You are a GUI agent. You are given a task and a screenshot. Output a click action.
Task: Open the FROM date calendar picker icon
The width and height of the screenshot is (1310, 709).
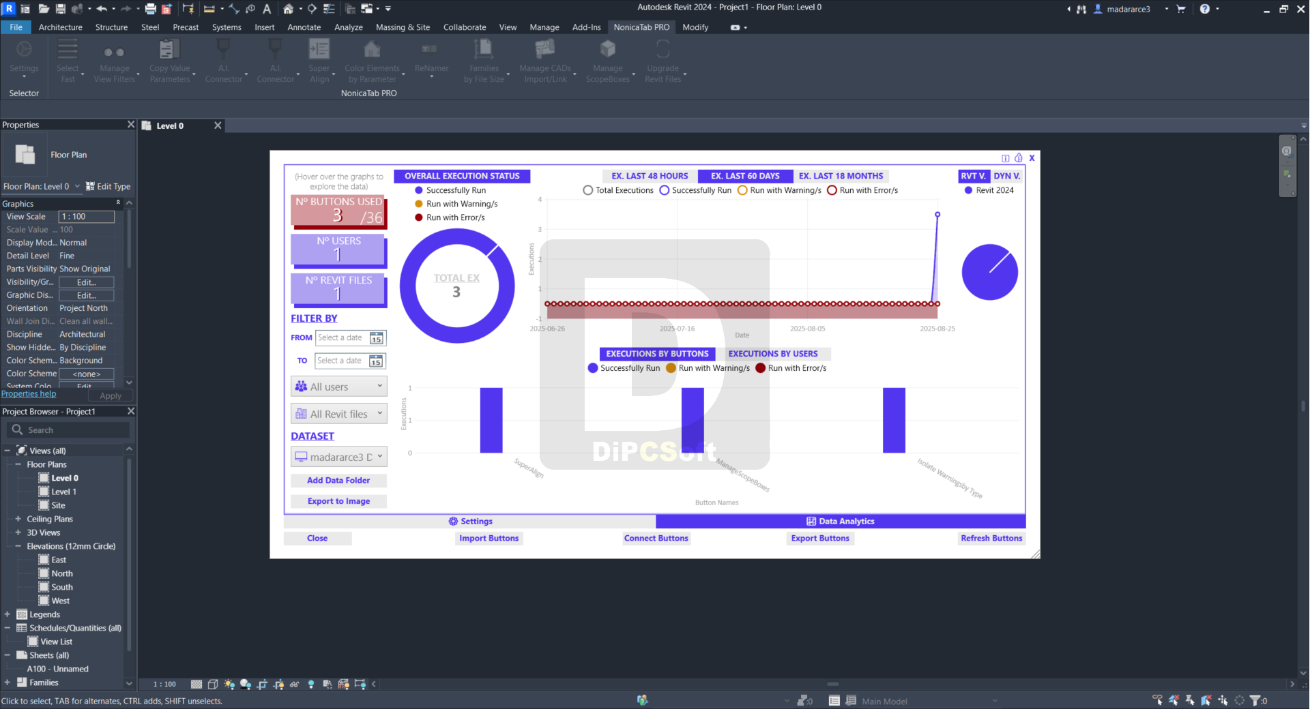point(377,338)
